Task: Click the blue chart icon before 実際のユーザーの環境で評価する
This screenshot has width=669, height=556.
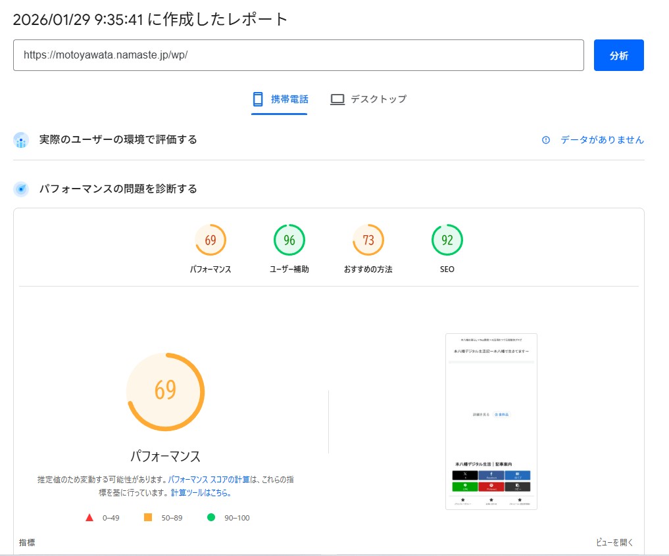Action: [x=21, y=140]
